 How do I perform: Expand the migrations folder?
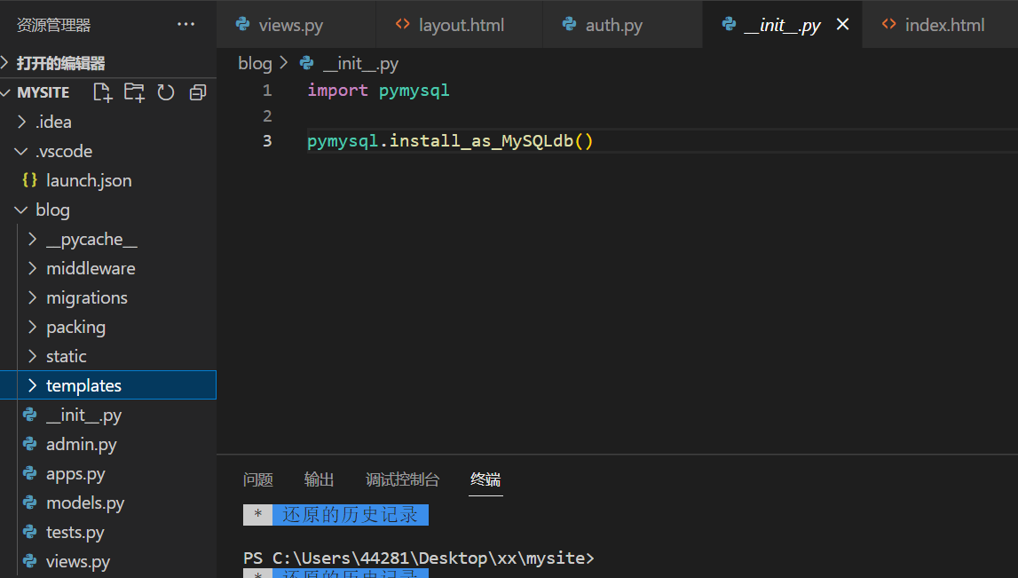[x=86, y=297]
